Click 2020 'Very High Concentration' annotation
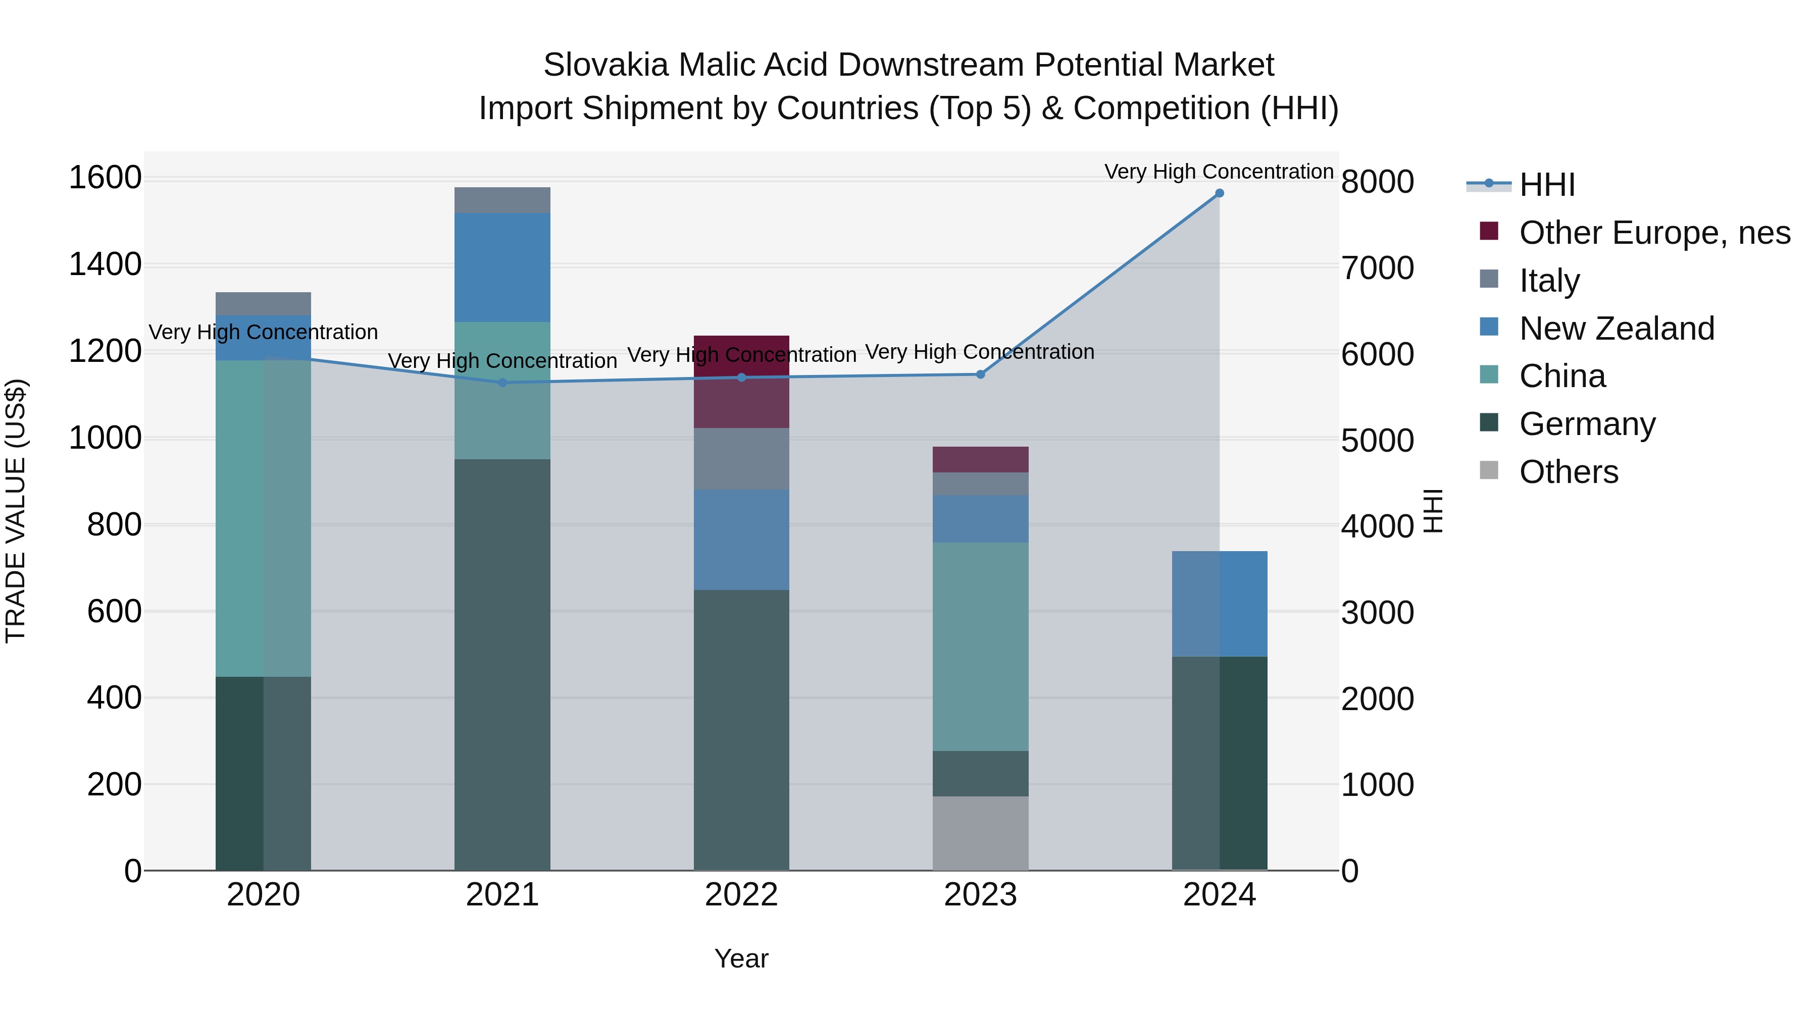 point(263,332)
